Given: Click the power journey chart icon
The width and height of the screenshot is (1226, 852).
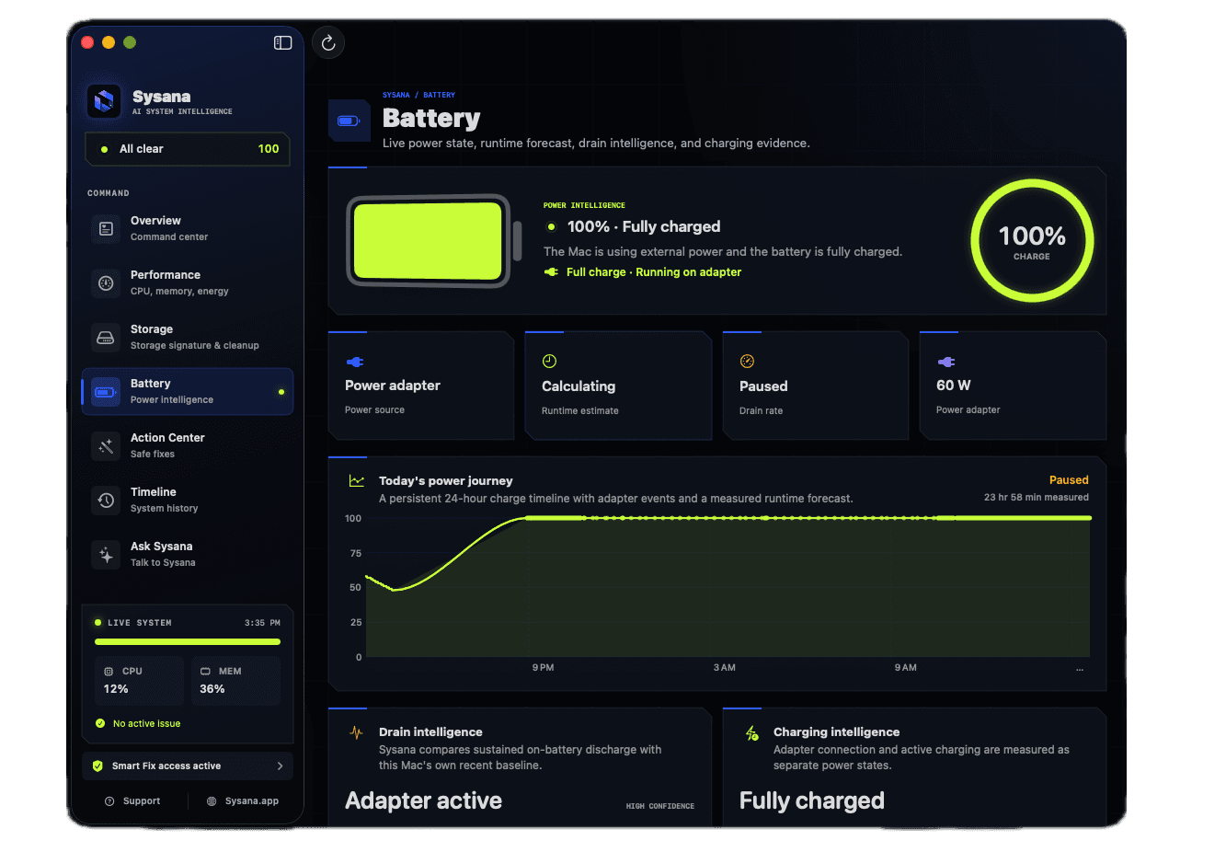Looking at the screenshot, I should [356, 480].
